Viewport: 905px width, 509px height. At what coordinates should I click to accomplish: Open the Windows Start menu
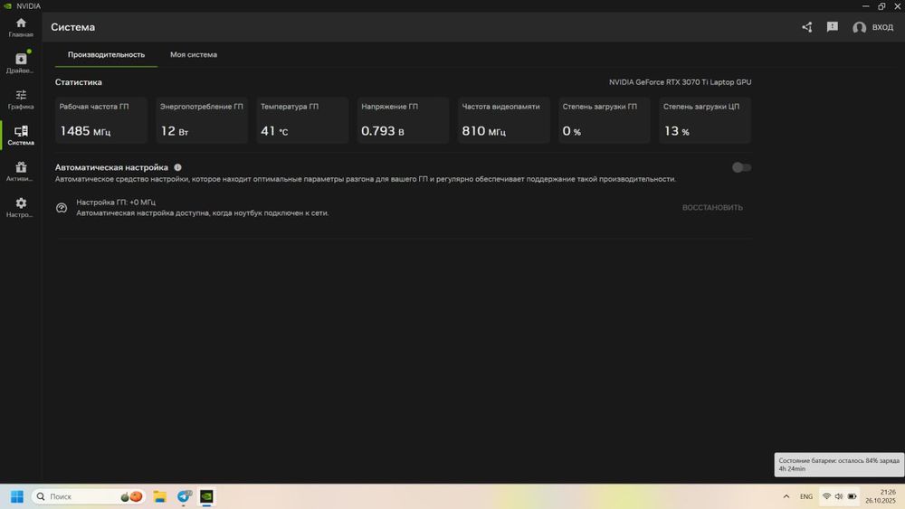16,496
